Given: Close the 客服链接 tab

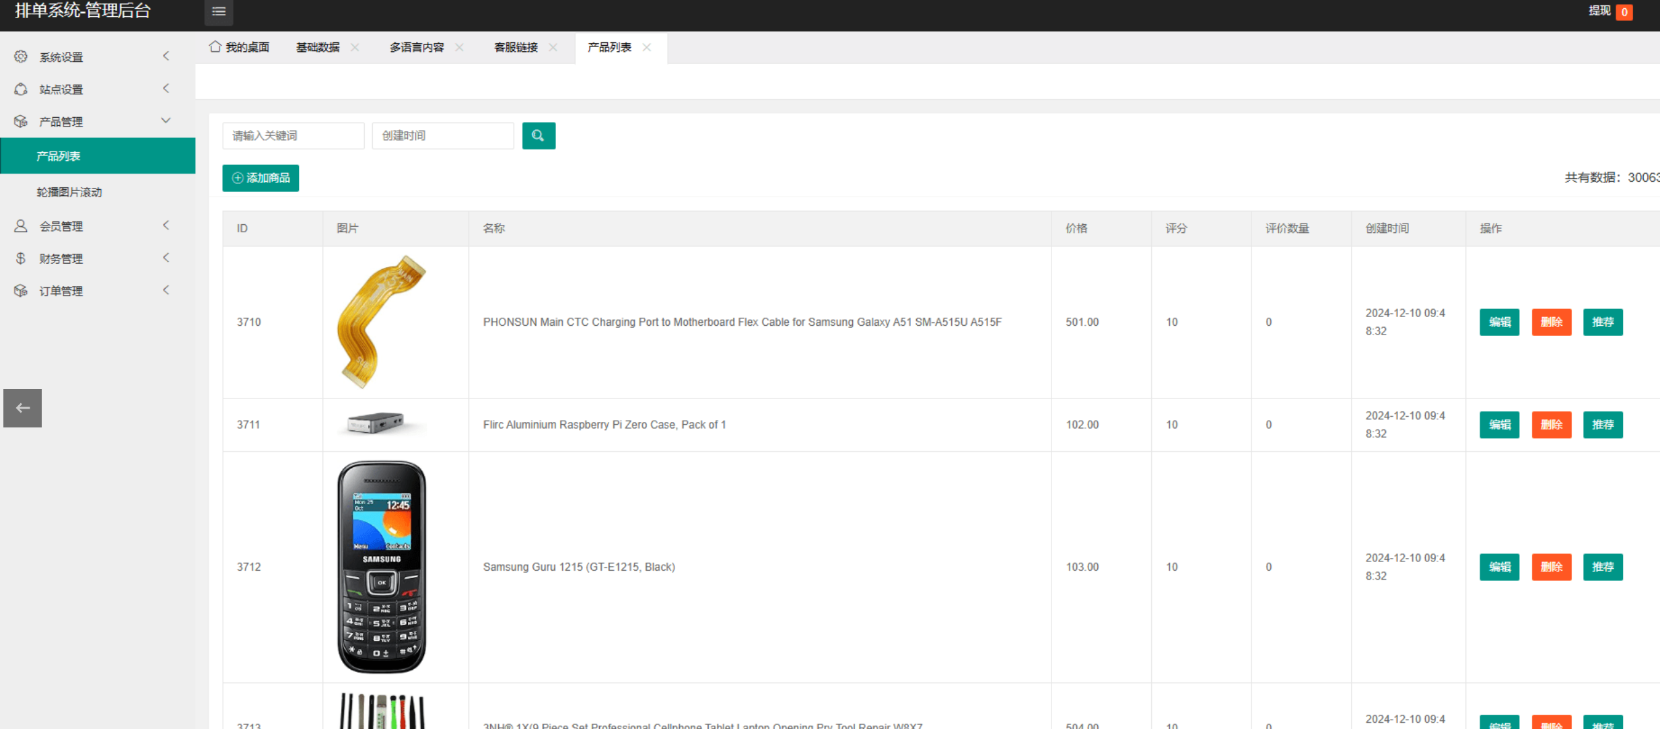Looking at the screenshot, I should pyautogui.click(x=553, y=47).
